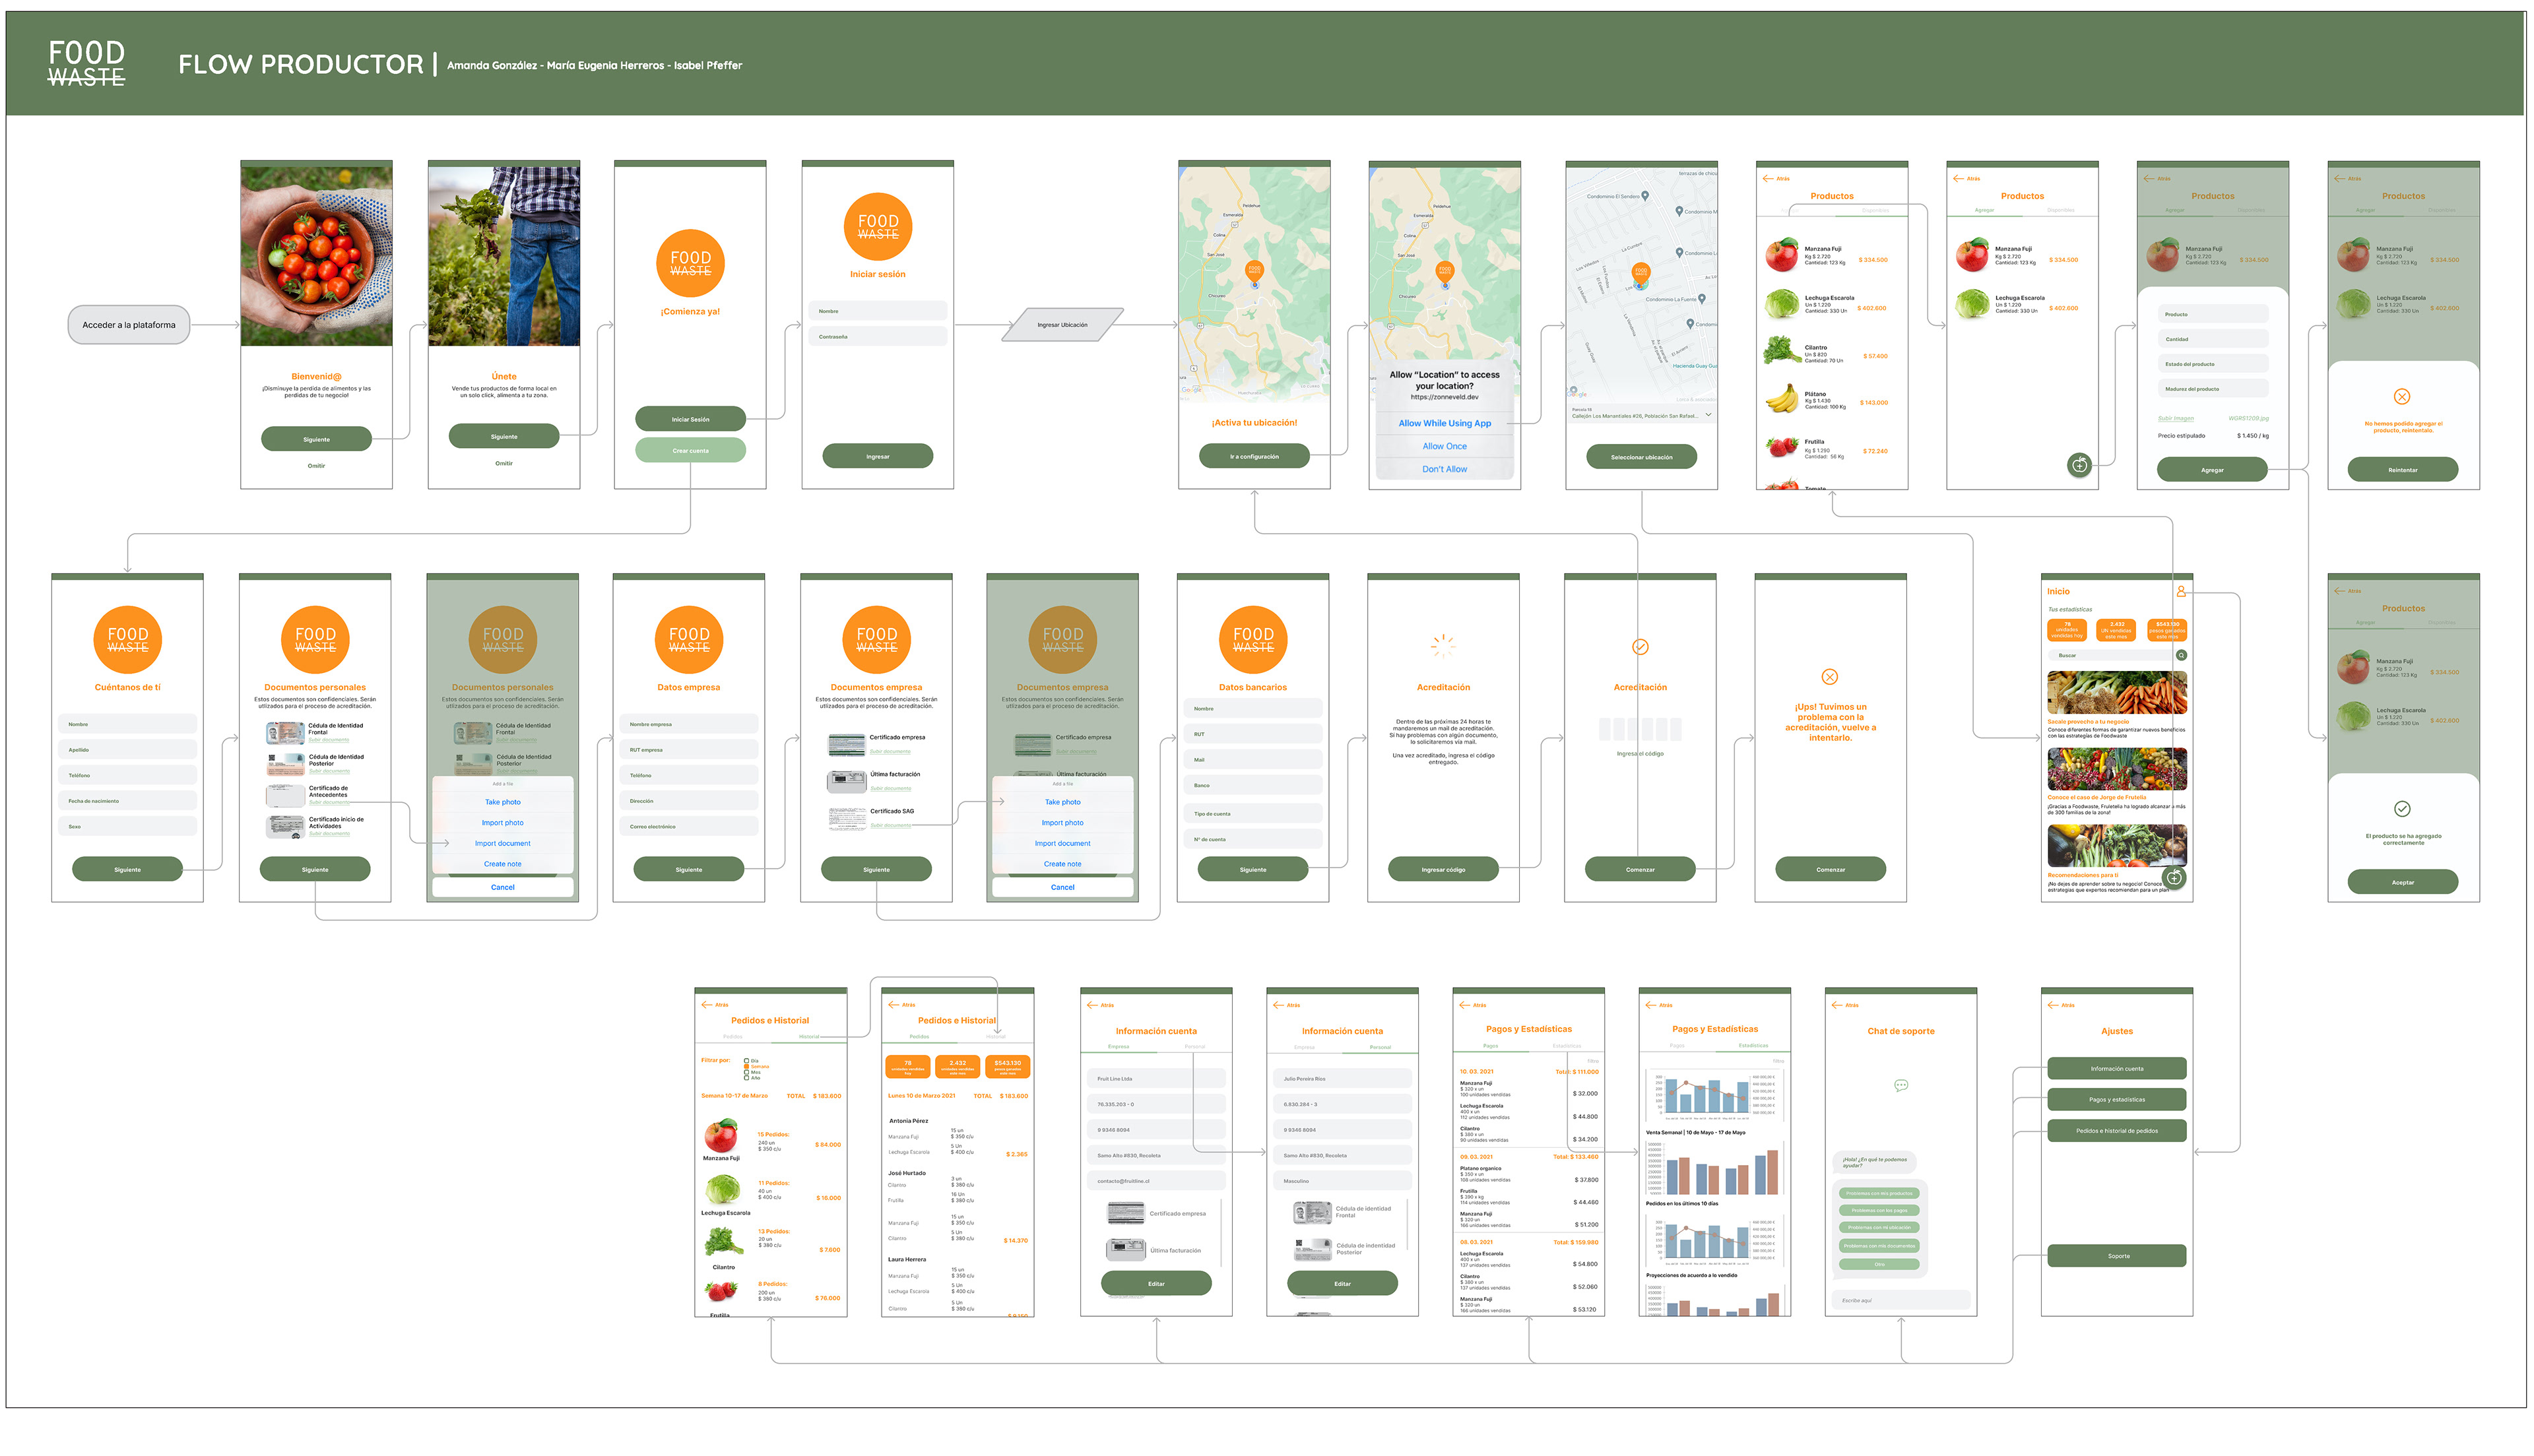The height and width of the screenshot is (1456, 2534).
Task: Open the Tipo de cuenta field
Action: tap(1253, 814)
